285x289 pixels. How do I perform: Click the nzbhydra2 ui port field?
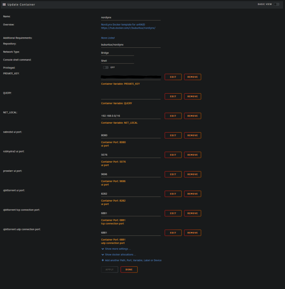pos(131,155)
